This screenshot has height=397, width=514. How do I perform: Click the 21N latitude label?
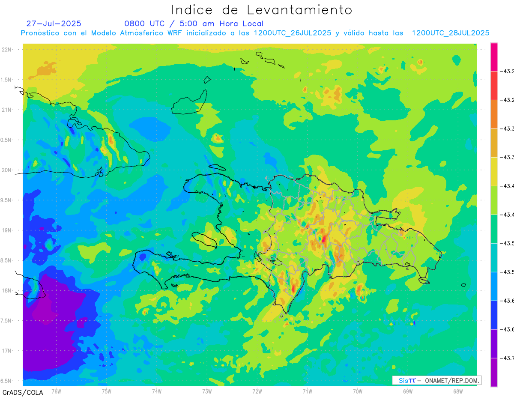pyautogui.click(x=7, y=110)
